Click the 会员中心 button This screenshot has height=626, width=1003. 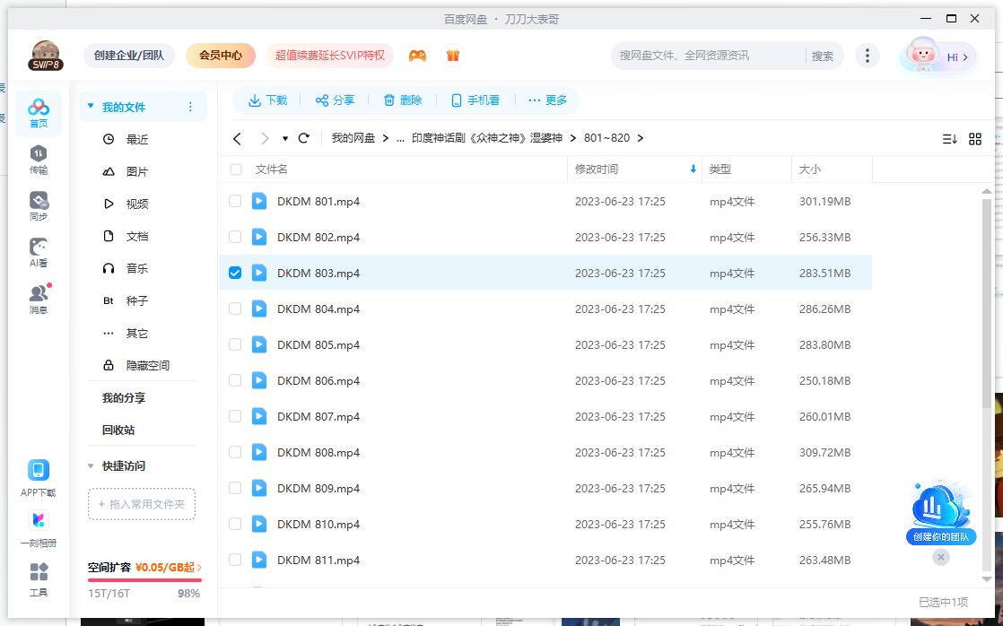coord(221,56)
